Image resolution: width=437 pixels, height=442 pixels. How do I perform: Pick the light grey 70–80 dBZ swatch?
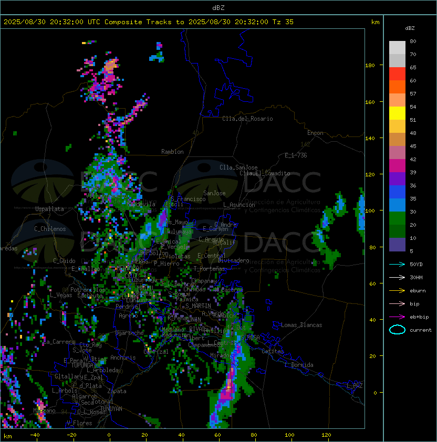click(397, 48)
